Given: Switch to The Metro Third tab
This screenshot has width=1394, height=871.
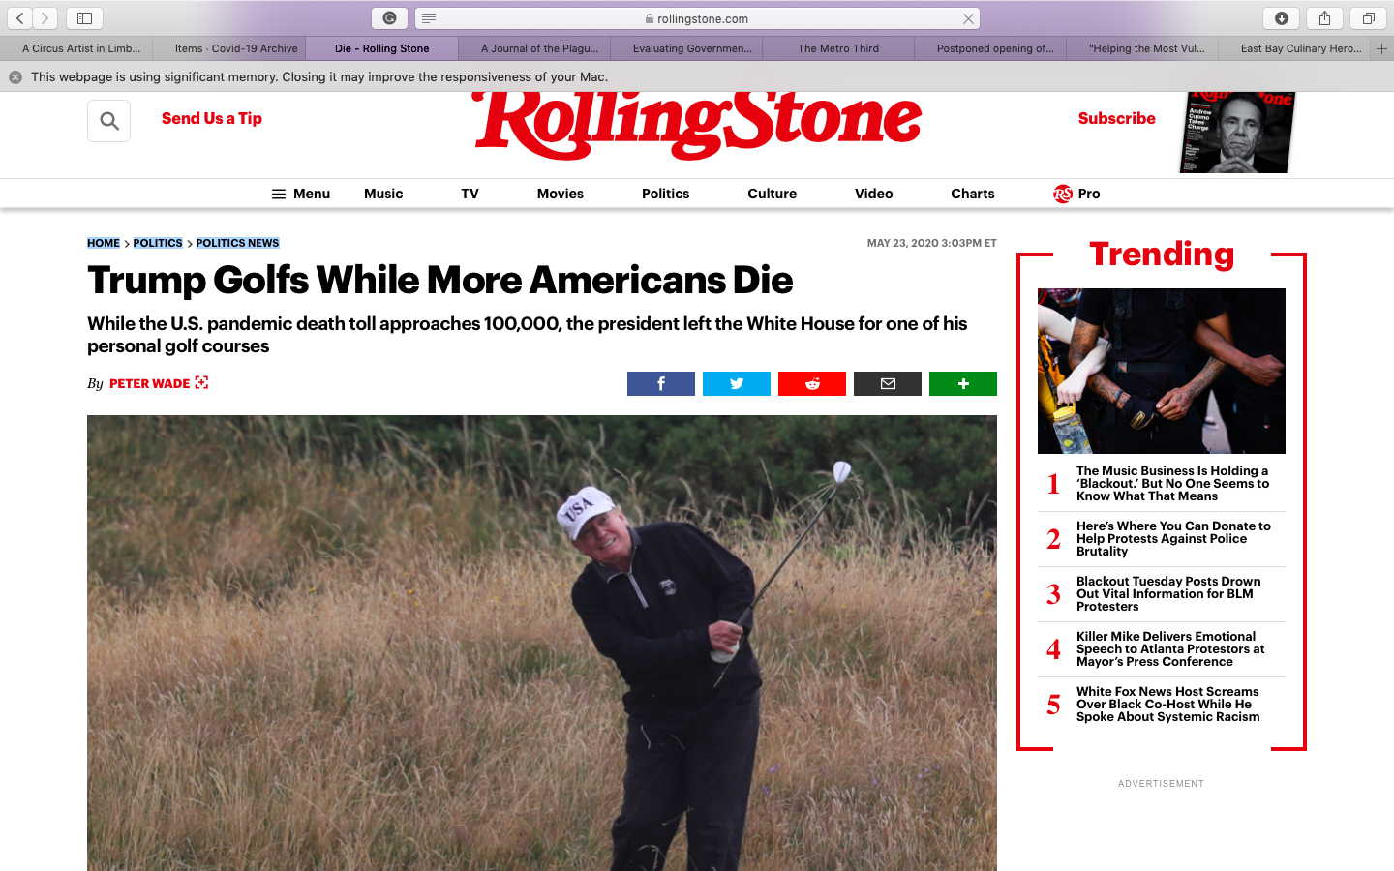Looking at the screenshot, I should [838, 48].
